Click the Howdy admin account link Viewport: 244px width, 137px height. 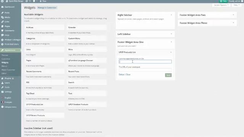pos(236,1)
